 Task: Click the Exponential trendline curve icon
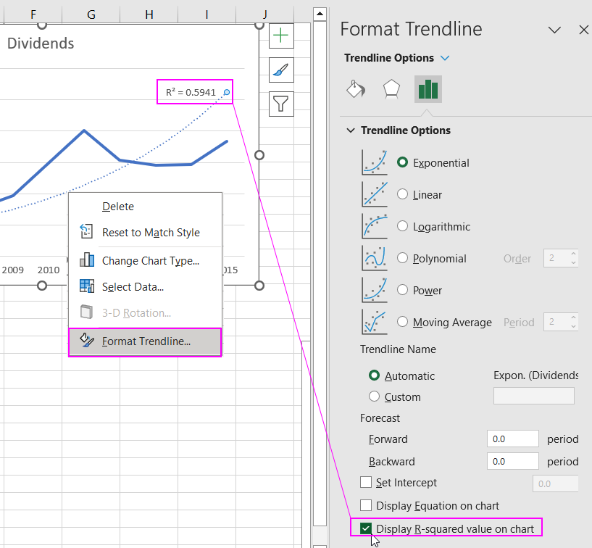[x=375, y=162]
